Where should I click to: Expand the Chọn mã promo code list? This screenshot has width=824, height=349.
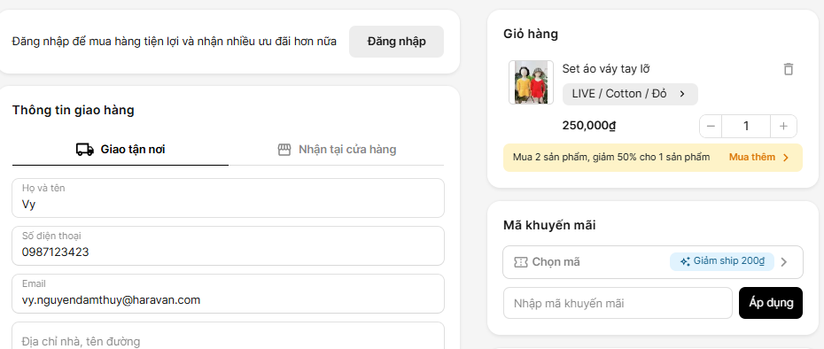click(653, 262)
